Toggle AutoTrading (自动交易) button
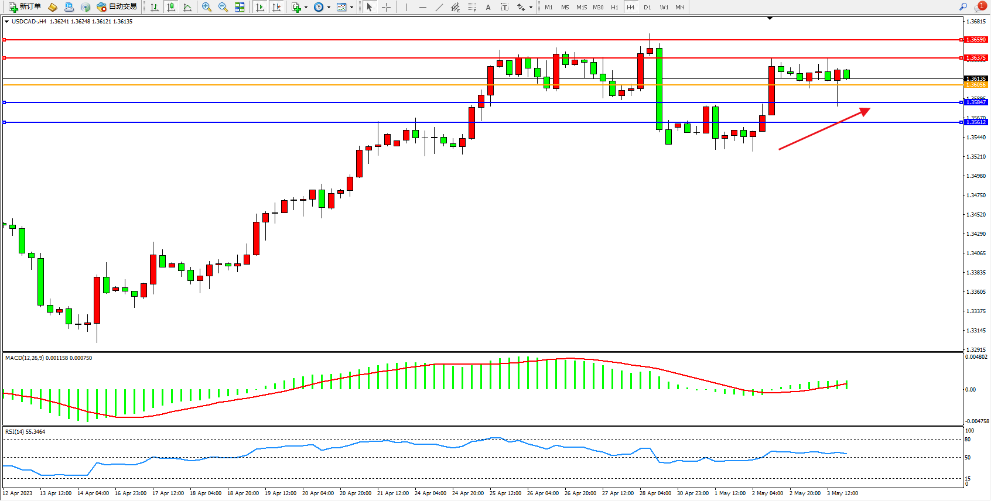Image resolution: width=991 pixels, height=501 pixels. click(117, 7)
